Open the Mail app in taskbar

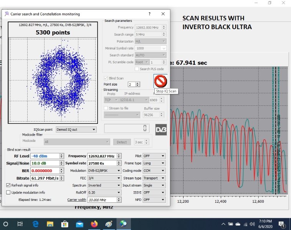pyautogui.click(x=79, y=224)
